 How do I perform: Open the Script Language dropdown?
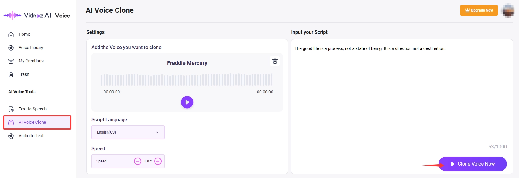tap(128, 132)
